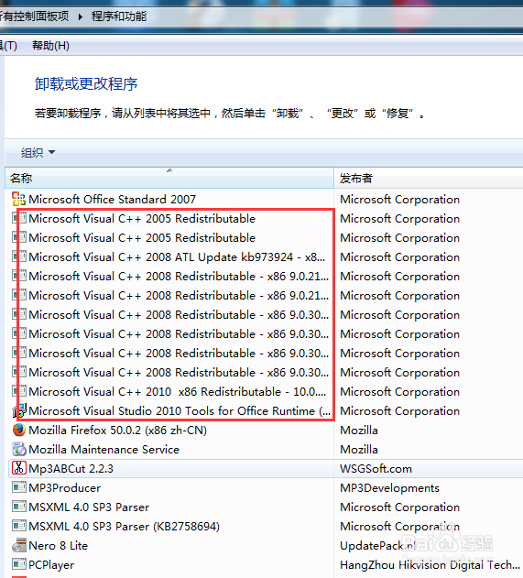Select MSXML 4.0 SP3 Parser (KB2758694) entry

pyautogui.click(x=124, y=526)
